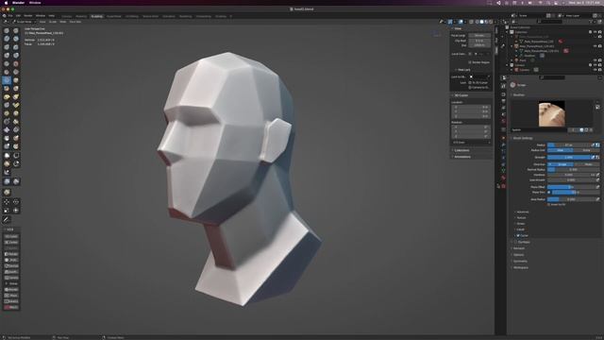Image resolution: width=604 pixels, height=340 pixels.
Task: Click the Scrape brush preview thumbnail
Action: click(551, 113)
